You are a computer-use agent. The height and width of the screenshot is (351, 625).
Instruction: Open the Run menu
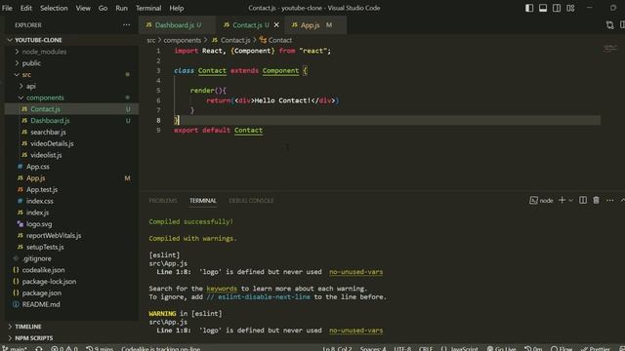click(121, 8)
